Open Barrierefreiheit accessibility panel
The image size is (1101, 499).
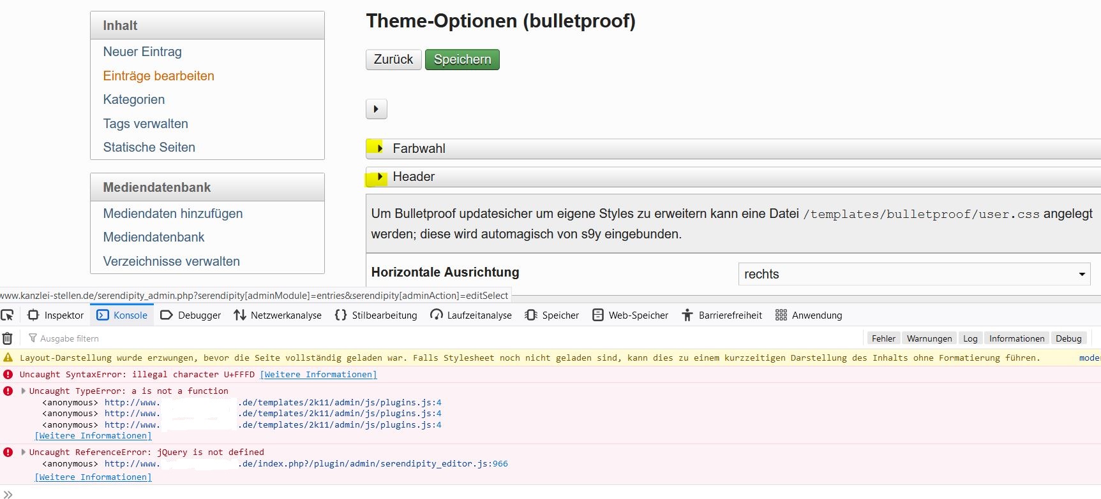coord(722,315)
